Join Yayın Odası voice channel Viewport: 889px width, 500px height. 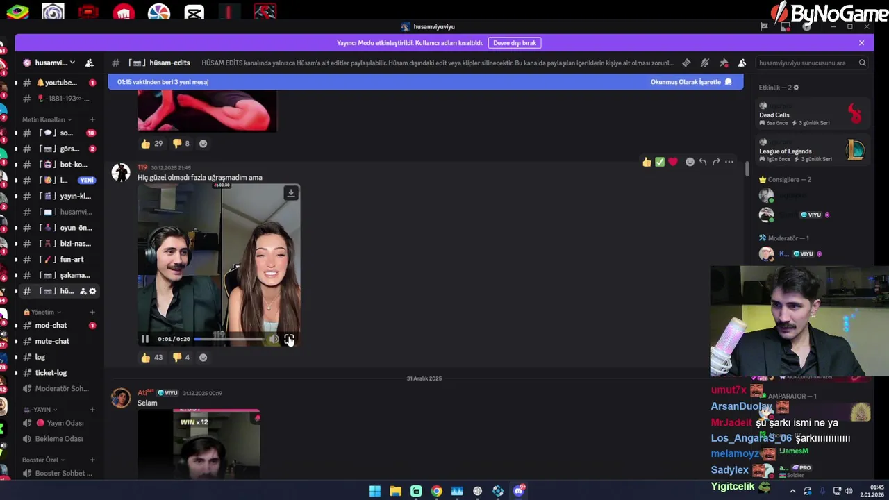[59, 423]
